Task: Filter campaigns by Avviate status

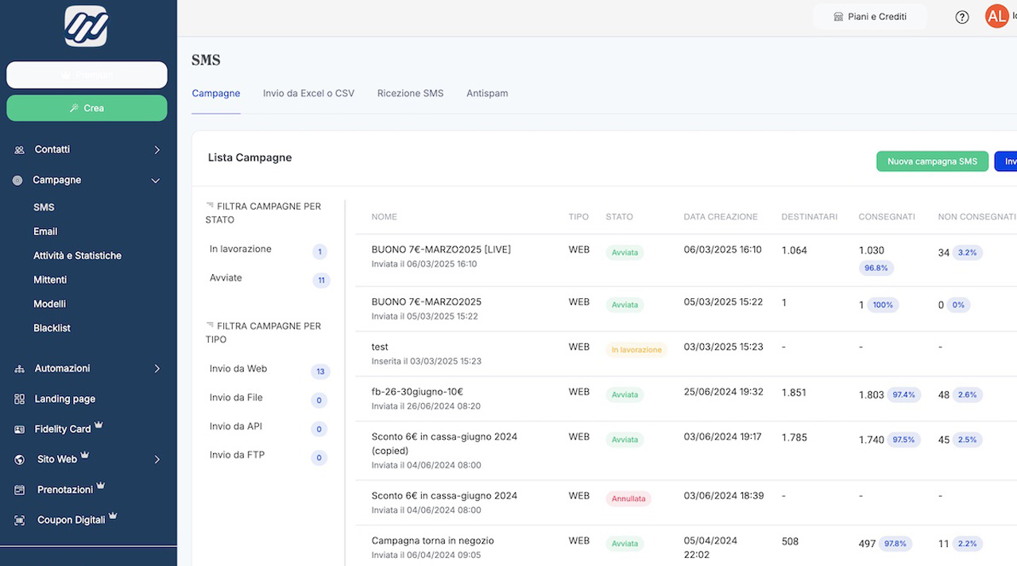Action: coord(226,278)
